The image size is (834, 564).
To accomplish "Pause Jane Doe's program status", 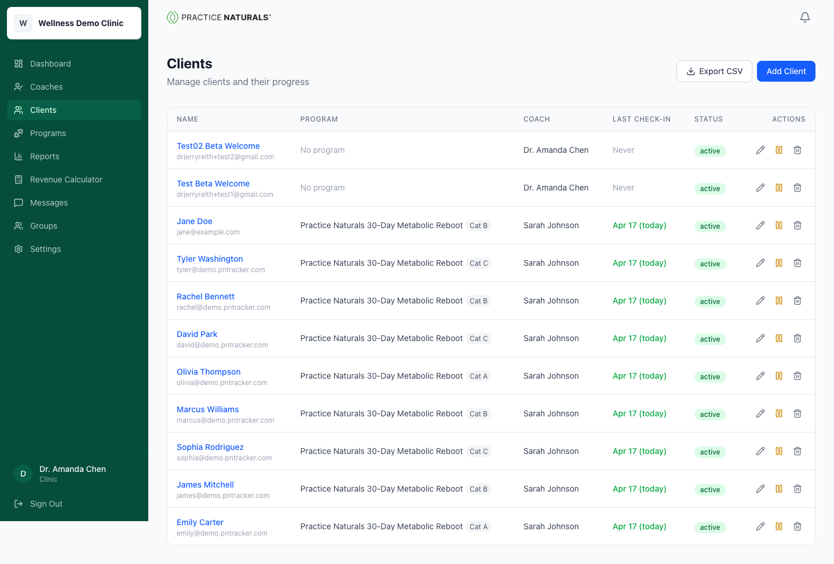I will point(779,225).
